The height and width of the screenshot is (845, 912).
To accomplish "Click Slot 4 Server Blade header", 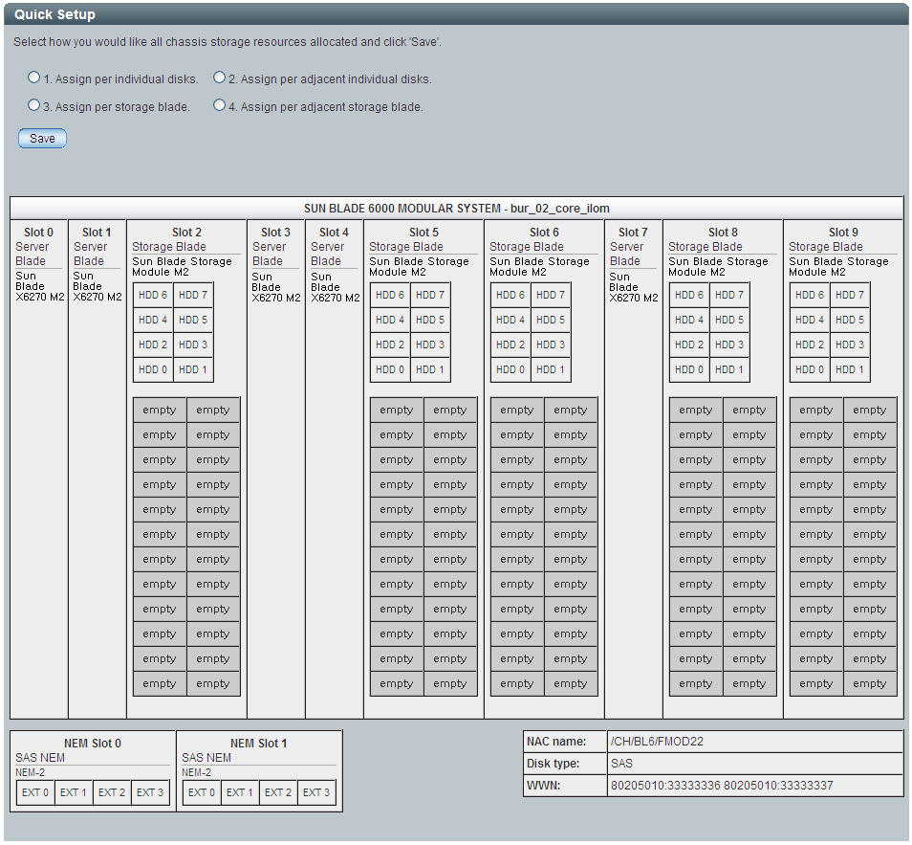I will pyautogui.click(x=334, y=233).
